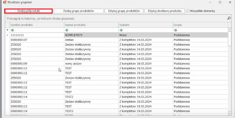Sort by the Nazwa produktu column header
Image resolution: width=235 pixels, height=118 pixels.
[x=91, y=25]
